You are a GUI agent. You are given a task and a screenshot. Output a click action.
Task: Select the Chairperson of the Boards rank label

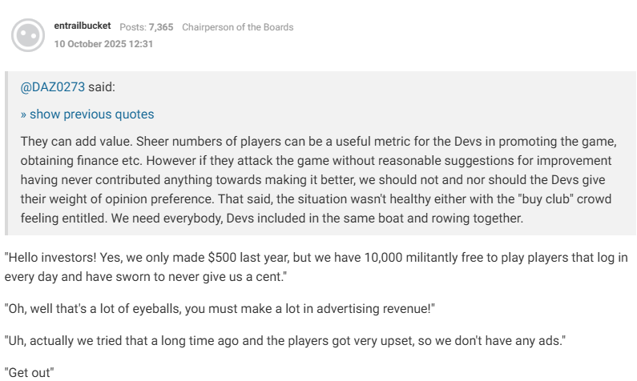point(238,27)
